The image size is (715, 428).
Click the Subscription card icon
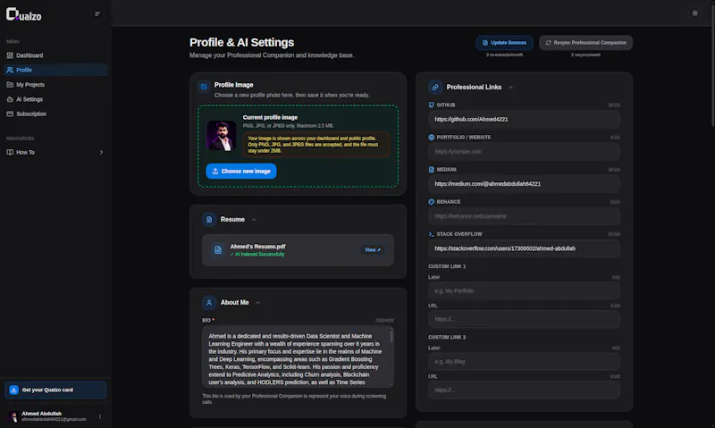click(10, 114)
